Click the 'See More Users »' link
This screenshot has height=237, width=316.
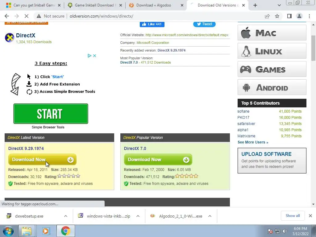coord(253,142)
